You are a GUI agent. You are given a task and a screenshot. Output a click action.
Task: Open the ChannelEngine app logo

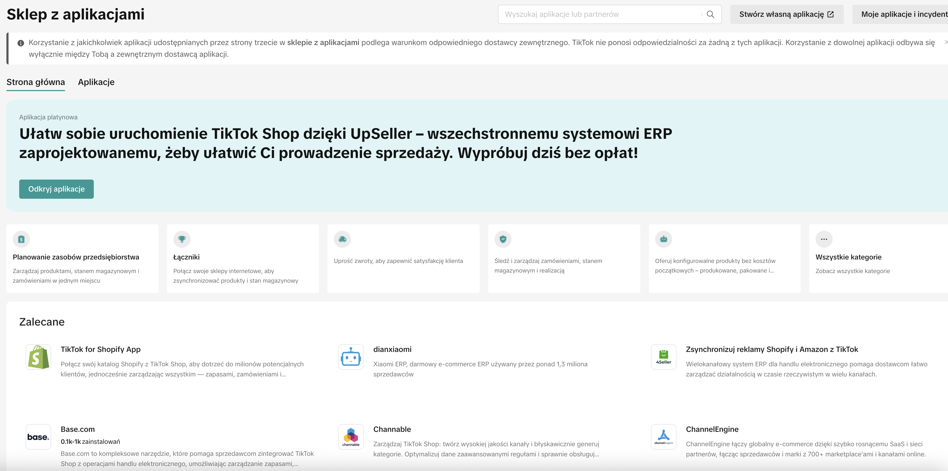coord(663,437)
